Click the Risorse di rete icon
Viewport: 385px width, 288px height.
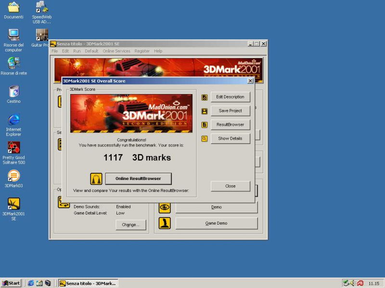coord(13,66)
